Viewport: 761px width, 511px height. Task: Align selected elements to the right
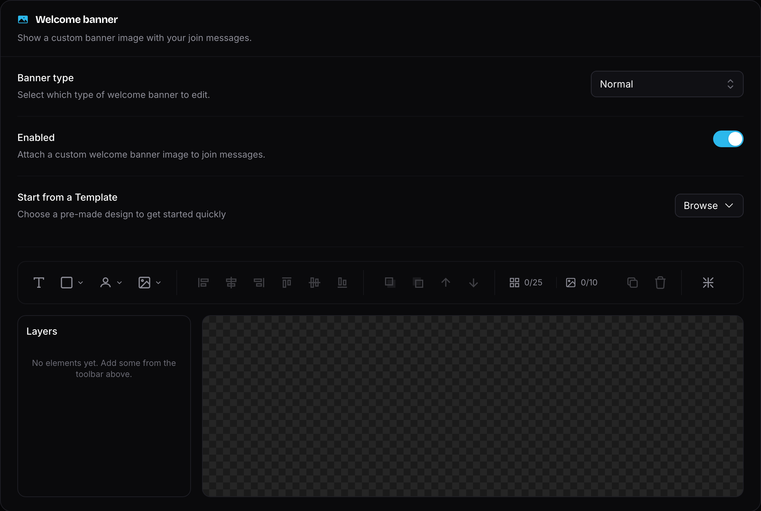tap(259, 283)
